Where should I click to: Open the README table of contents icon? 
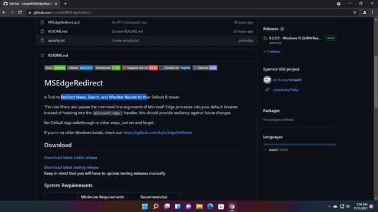click(42, 55)
